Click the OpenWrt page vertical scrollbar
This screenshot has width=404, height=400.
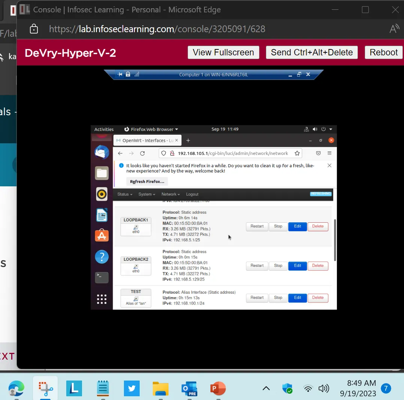(x=335, y=240)
